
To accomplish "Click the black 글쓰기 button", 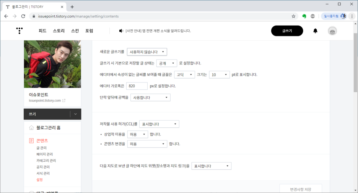I will coord(287,31).
